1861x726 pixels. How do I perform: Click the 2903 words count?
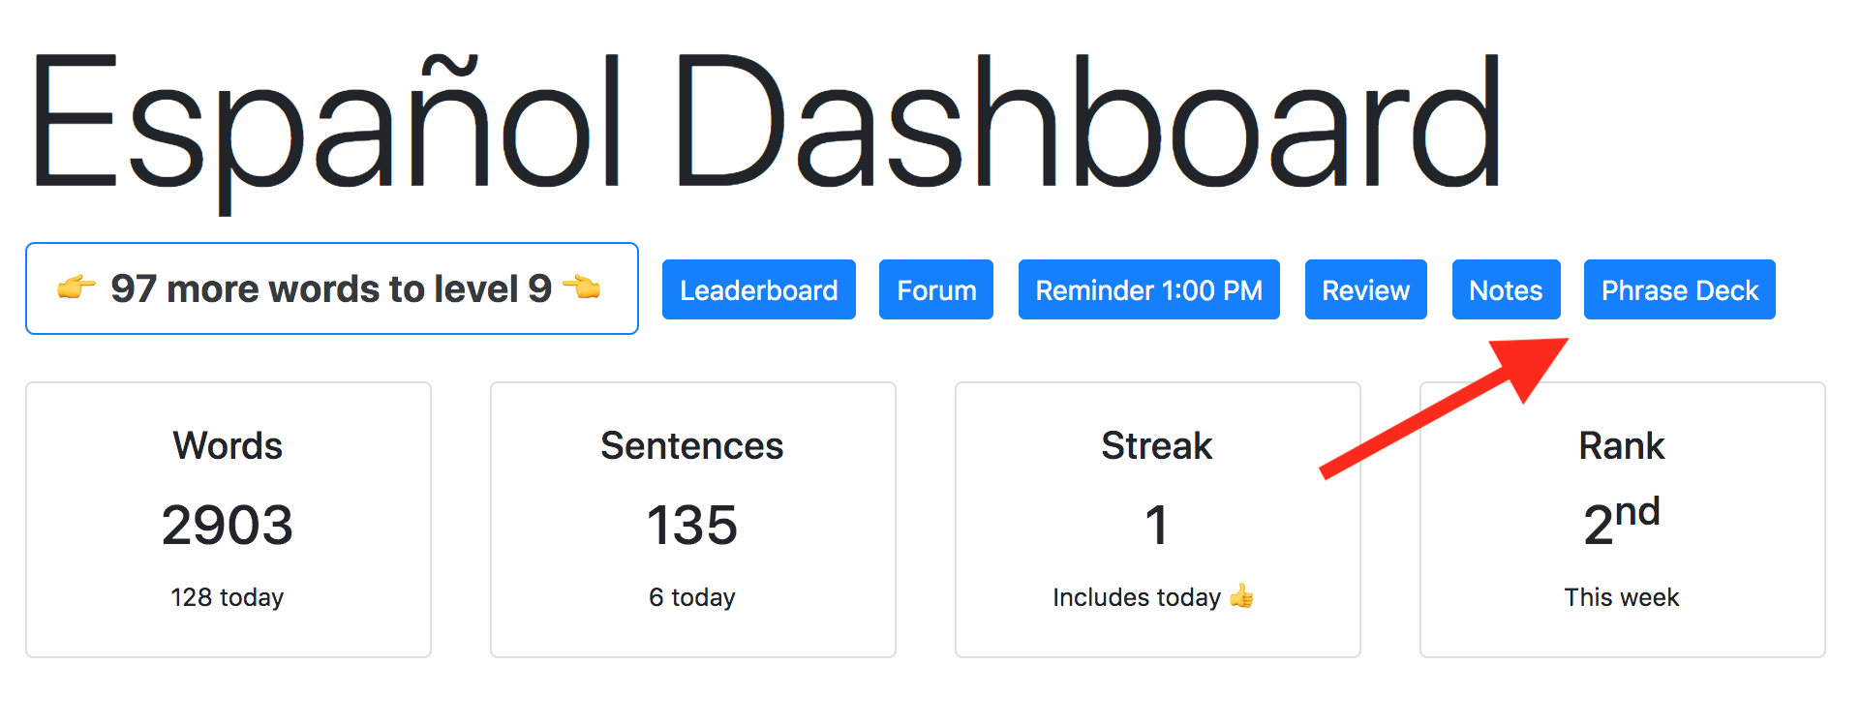[x=228, y=526]
